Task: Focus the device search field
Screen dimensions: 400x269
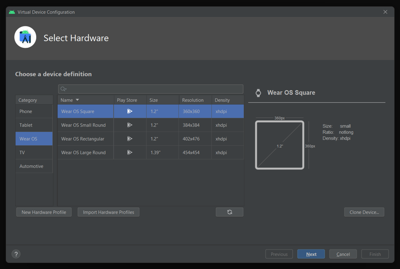Action: coord(151,89)
